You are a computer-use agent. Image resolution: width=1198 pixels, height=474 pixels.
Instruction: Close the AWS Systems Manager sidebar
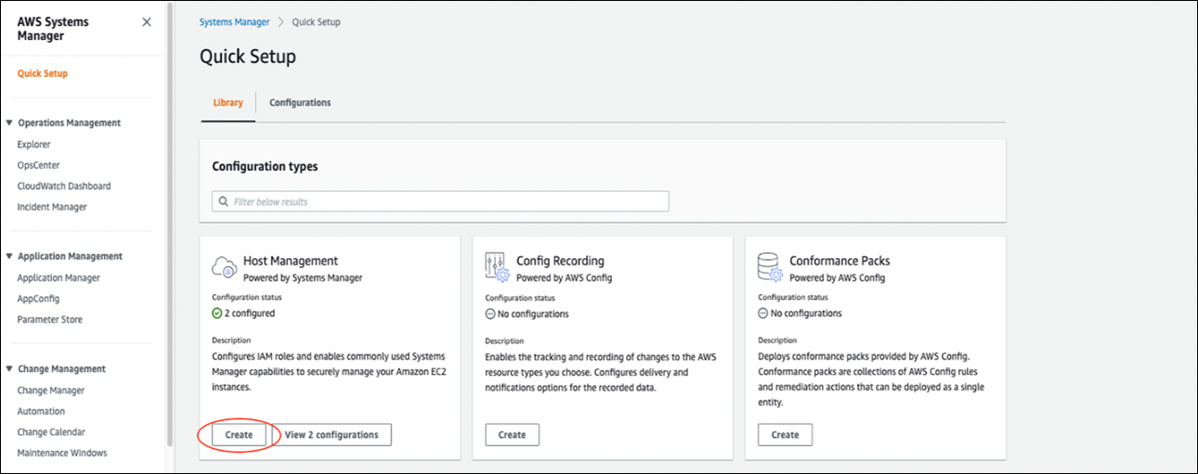coord(147,22)
